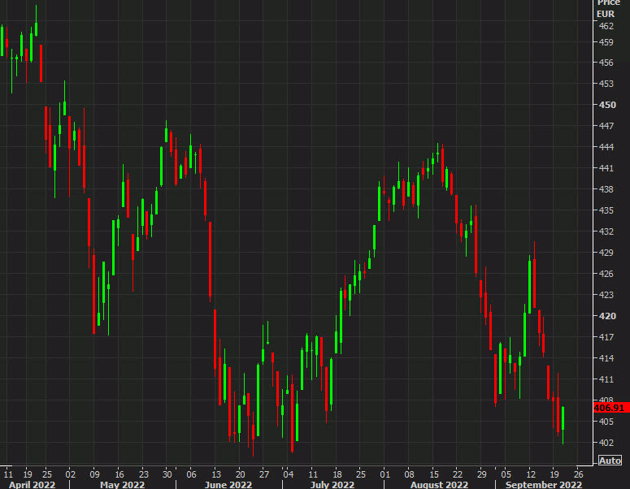Click the 447 price axis label
The image size is (630, 489).
pos(606,126)
